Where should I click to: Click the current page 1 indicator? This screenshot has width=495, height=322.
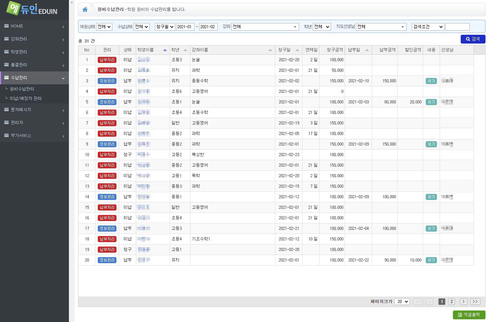pyautogui.click(x=442, y=302)
